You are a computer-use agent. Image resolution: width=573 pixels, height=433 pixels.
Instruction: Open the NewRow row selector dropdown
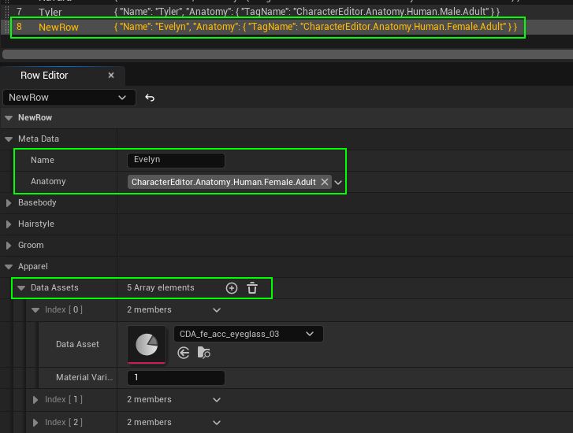69,98
